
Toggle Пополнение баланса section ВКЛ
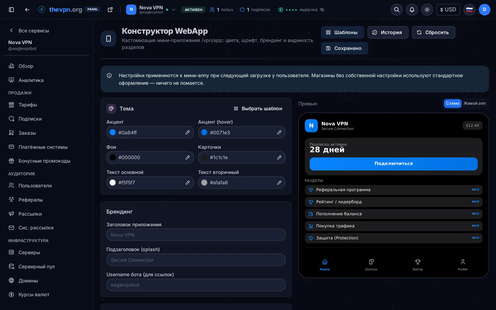point(475,214)
